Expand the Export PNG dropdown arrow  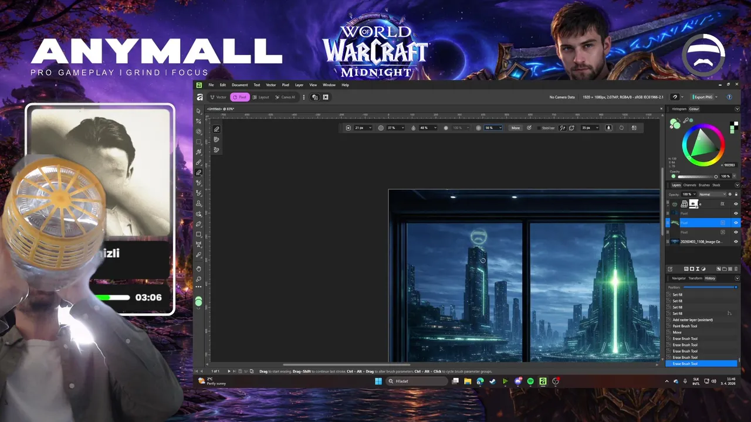[x=718, y=97]
